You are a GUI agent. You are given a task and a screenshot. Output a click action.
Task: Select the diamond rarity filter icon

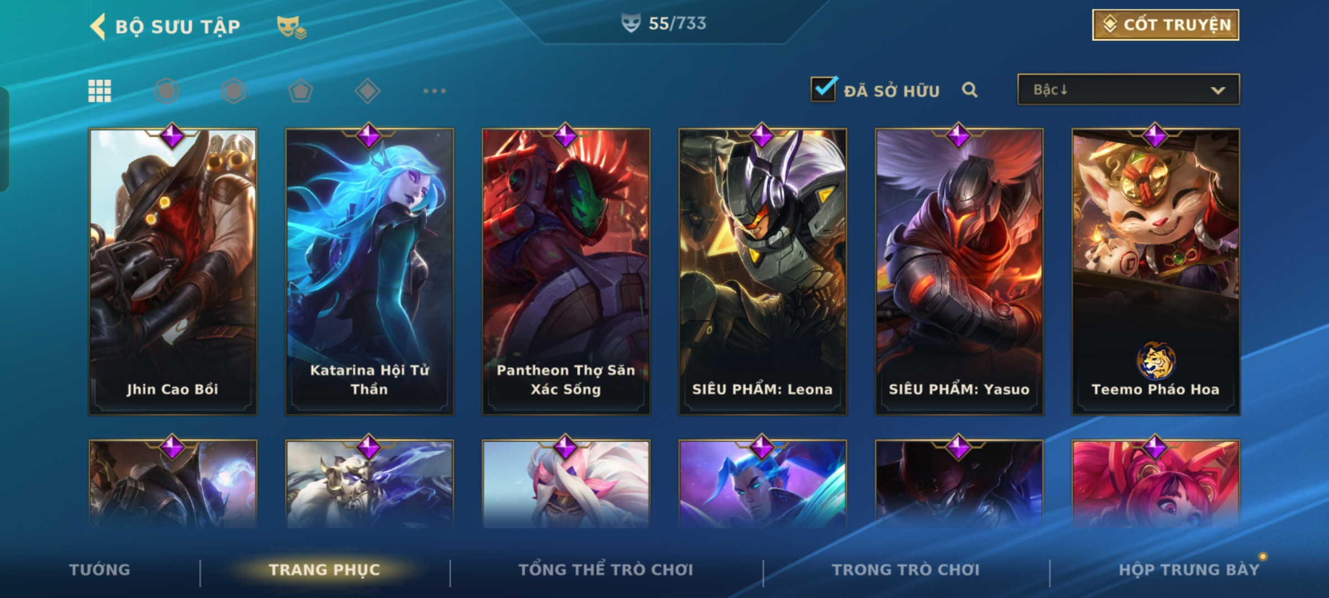click(x=368, y=91)
